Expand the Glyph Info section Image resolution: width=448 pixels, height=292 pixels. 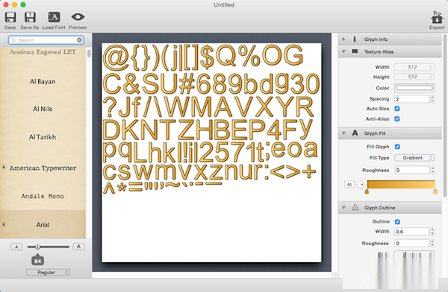(x=343, y=39)
